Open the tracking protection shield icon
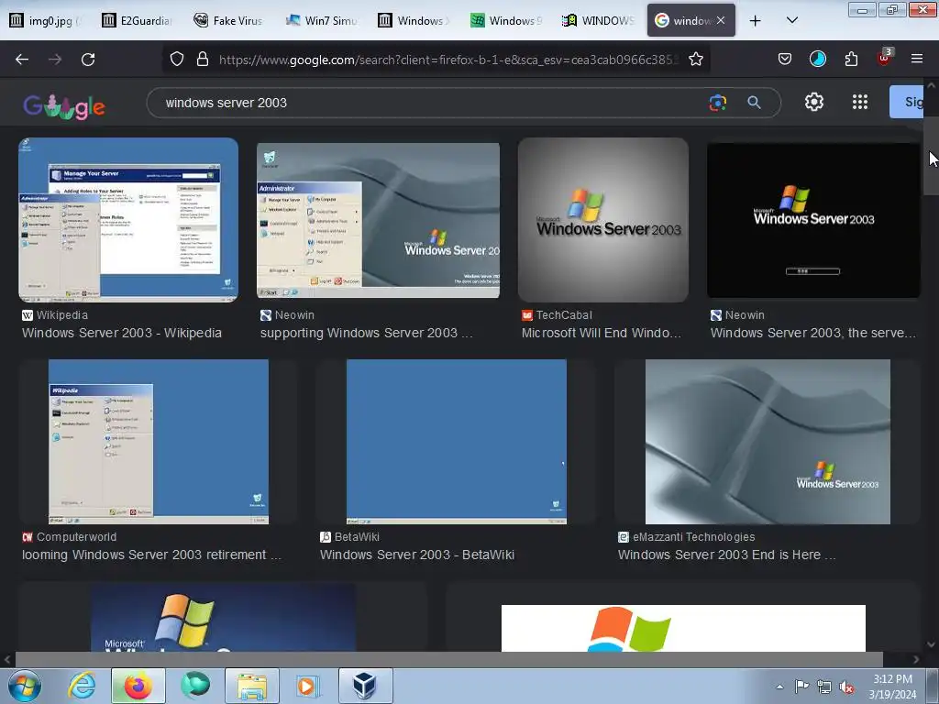The image size is (939, 704). click(177, 60)
